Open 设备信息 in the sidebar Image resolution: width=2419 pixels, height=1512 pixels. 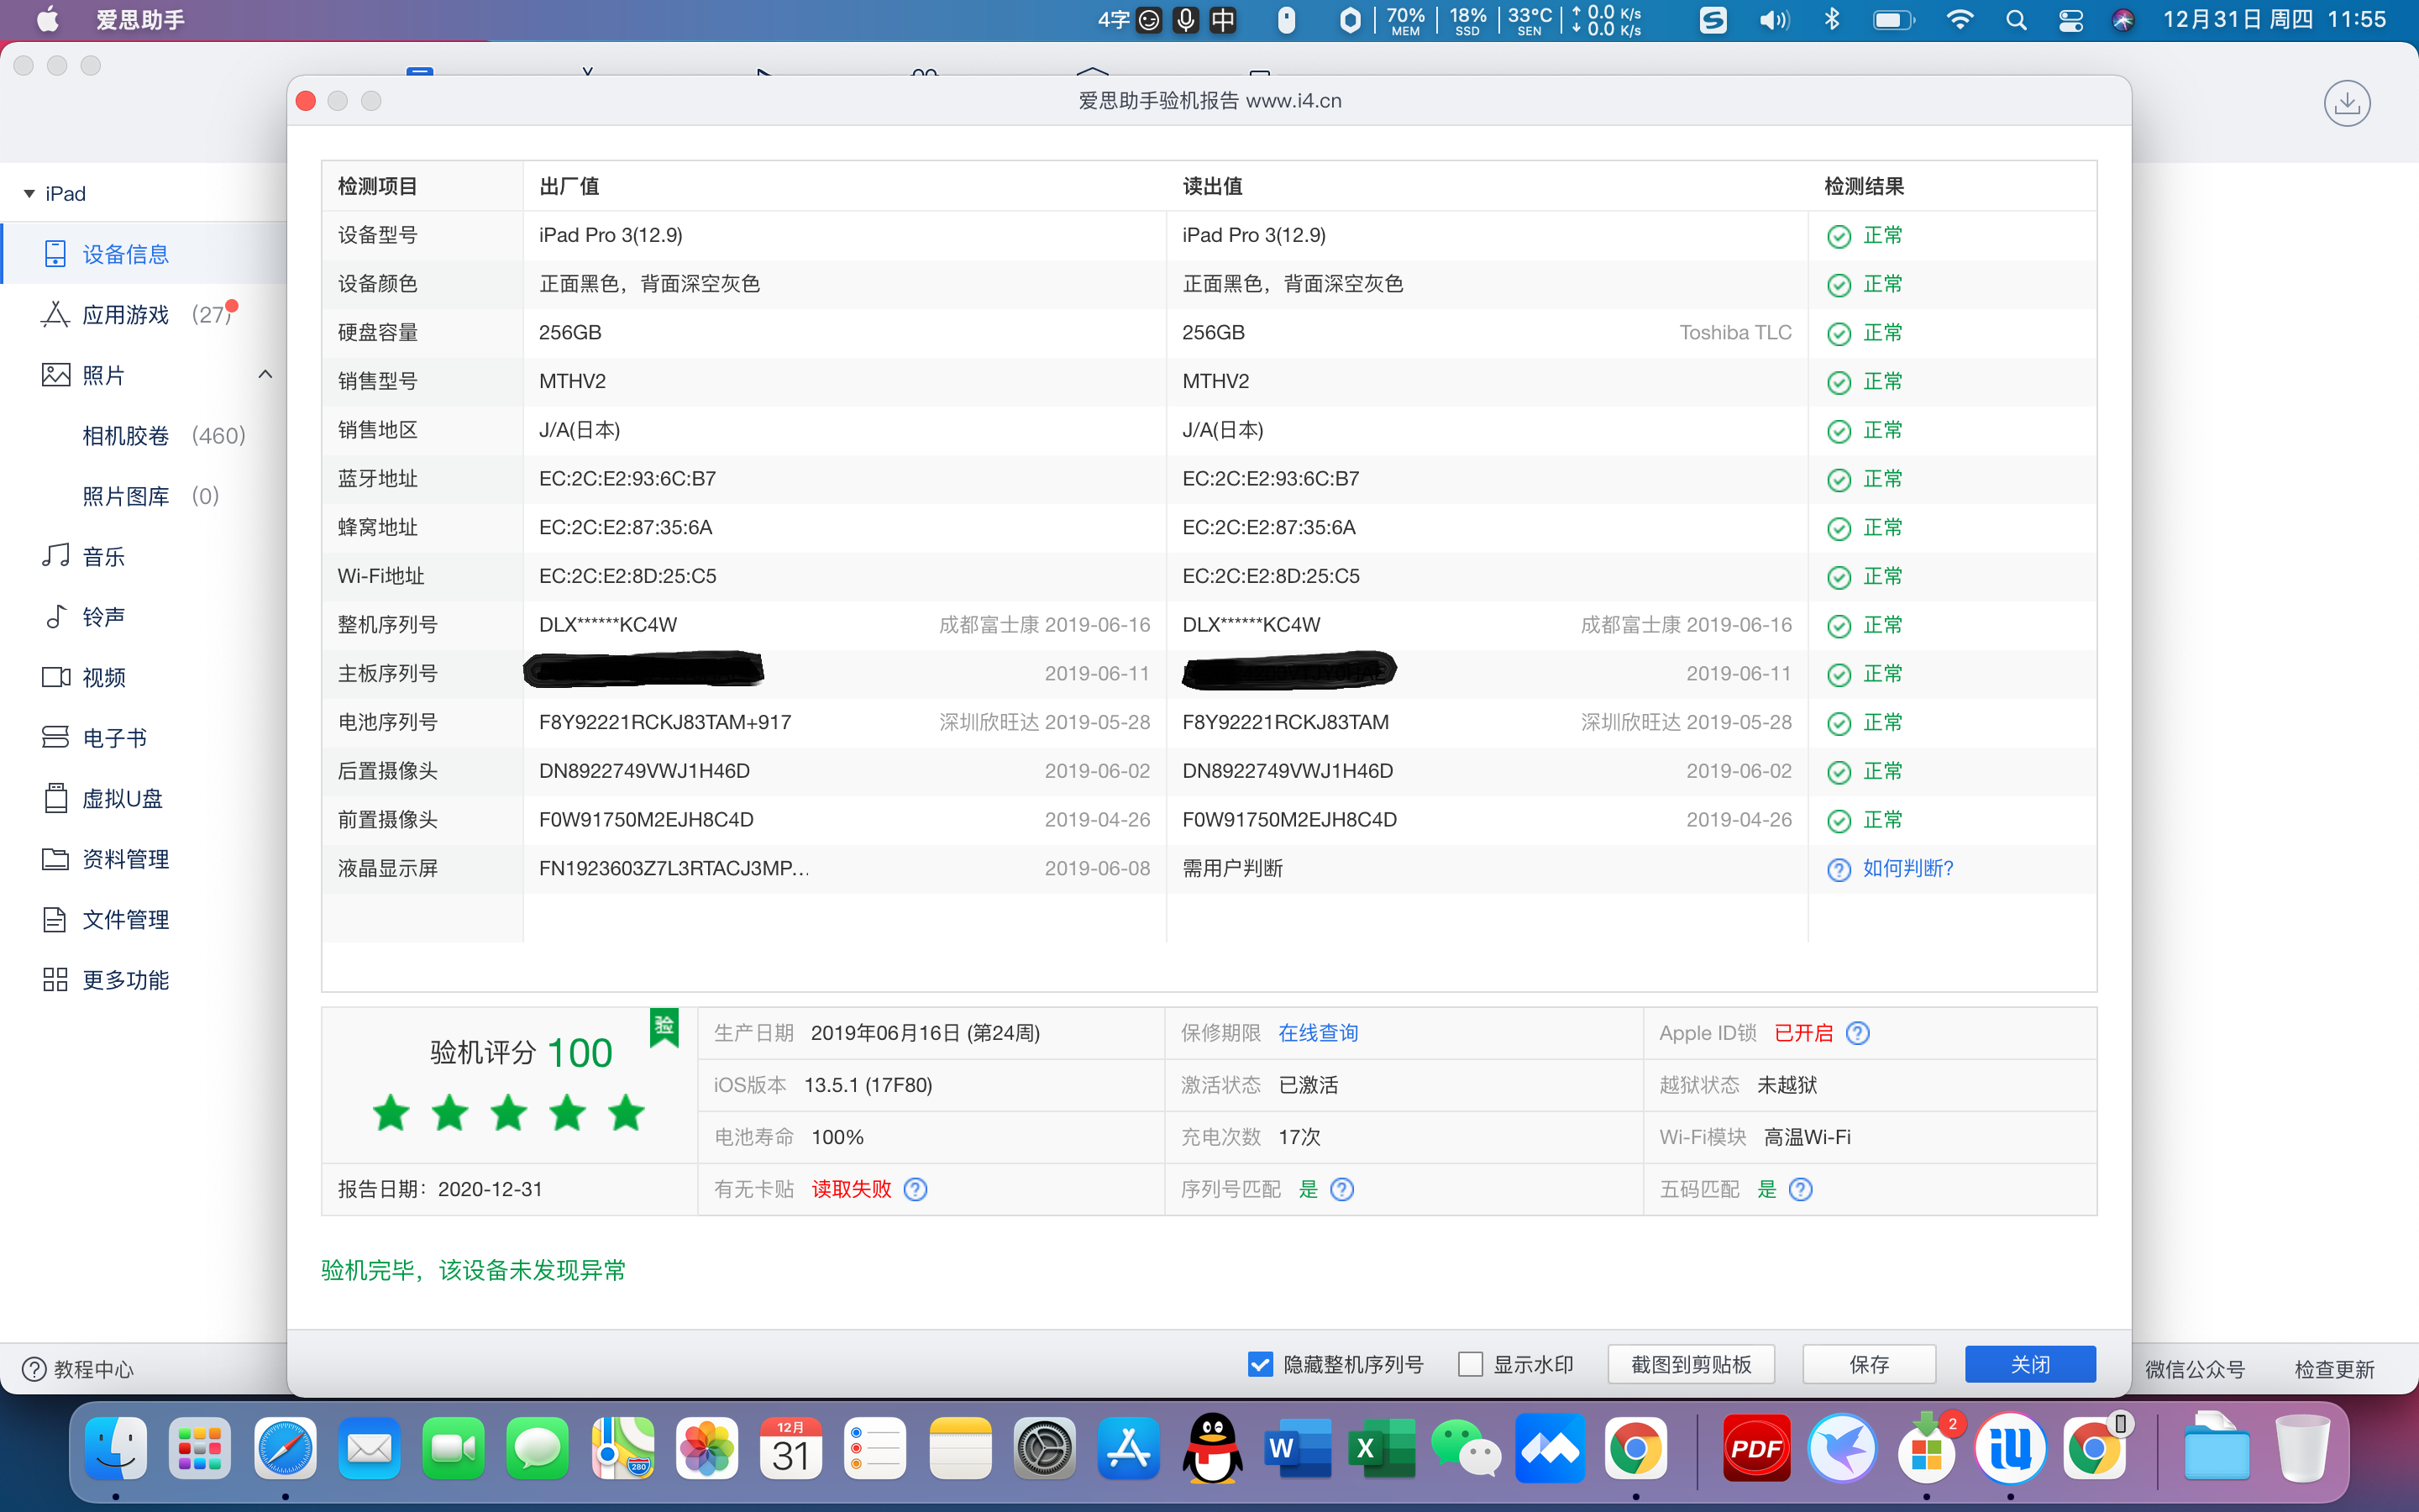pyautogui.click(x=144, y=254)
